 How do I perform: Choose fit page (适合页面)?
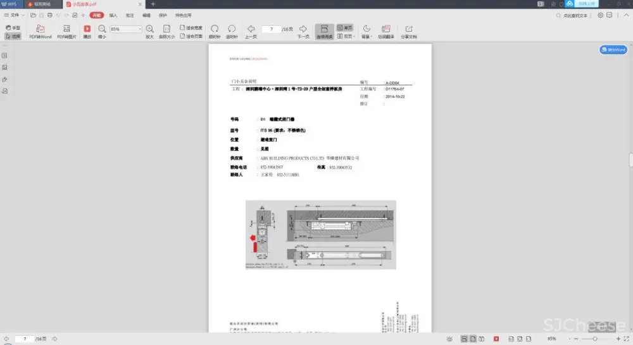pos(191,36)
